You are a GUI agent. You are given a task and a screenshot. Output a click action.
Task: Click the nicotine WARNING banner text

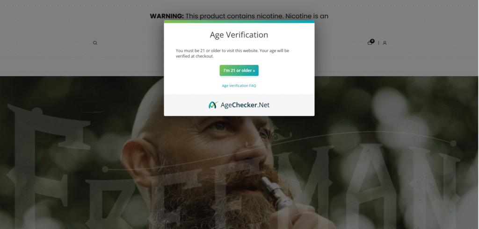point(239,16)
